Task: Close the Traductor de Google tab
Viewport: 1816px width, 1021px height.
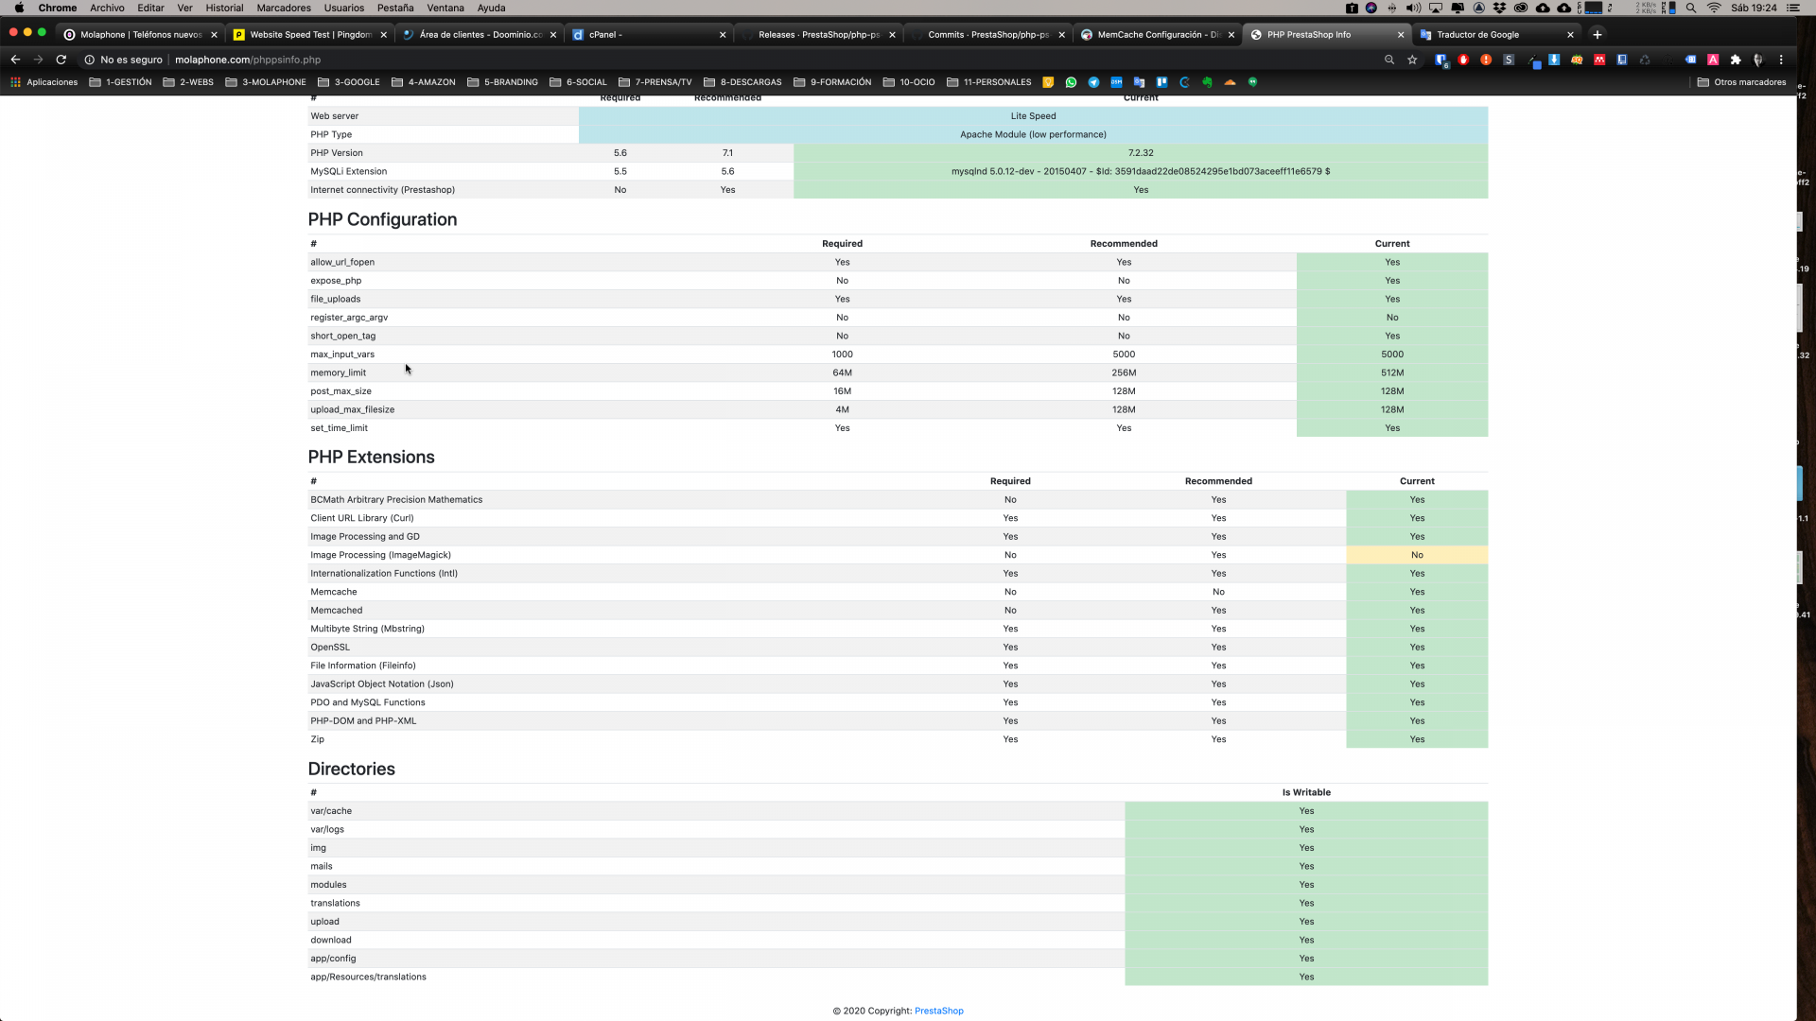Action: (1570, 34)
